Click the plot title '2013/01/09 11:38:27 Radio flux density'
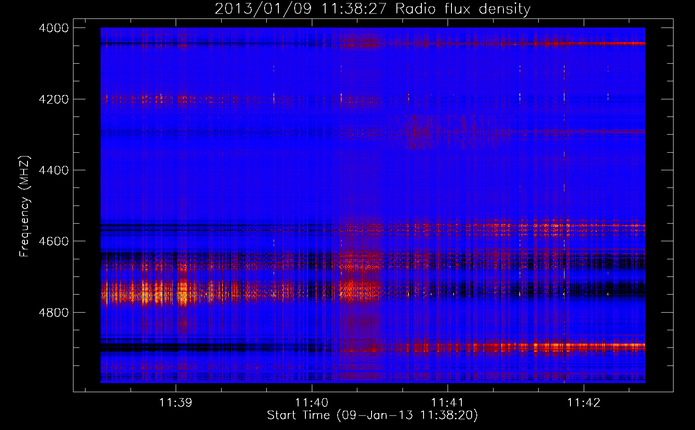 click(x=372, y=9)
